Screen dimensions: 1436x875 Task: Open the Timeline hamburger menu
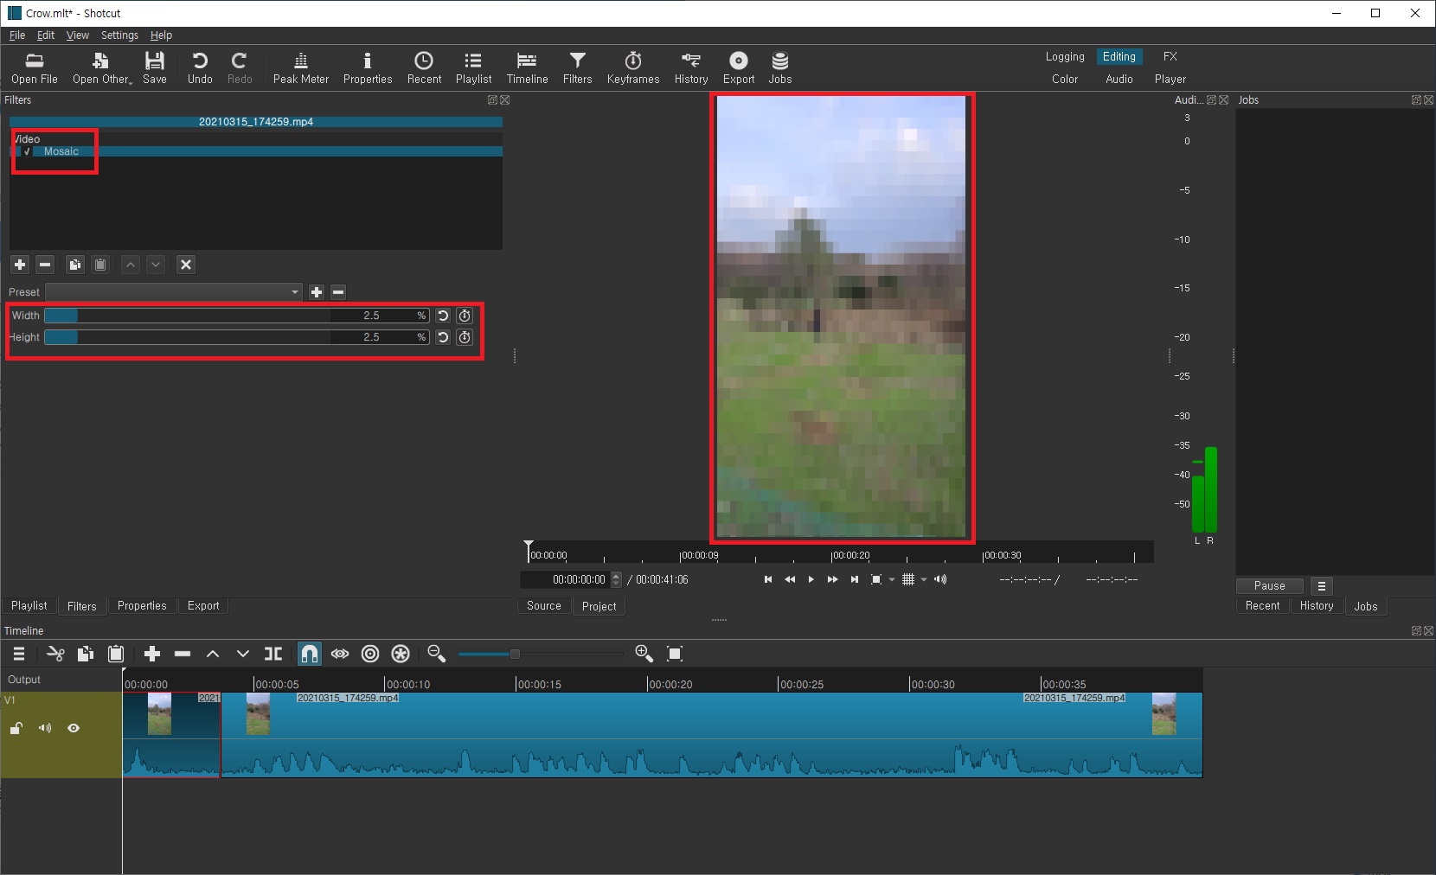click(19, 654)
